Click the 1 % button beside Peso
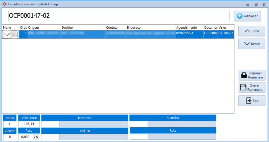Image resolution: width=269 pixels, height=142 pixels. tap(36, 137)
